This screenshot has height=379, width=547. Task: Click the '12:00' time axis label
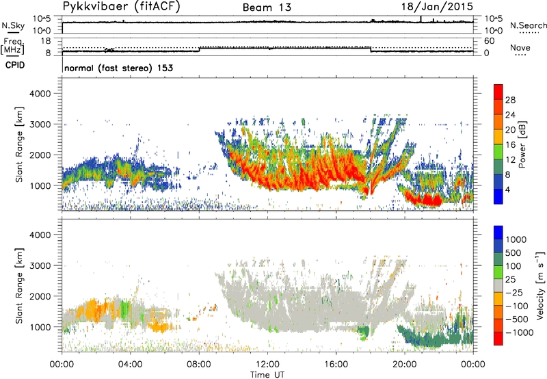pyautogui.click(x=267, y=365)
